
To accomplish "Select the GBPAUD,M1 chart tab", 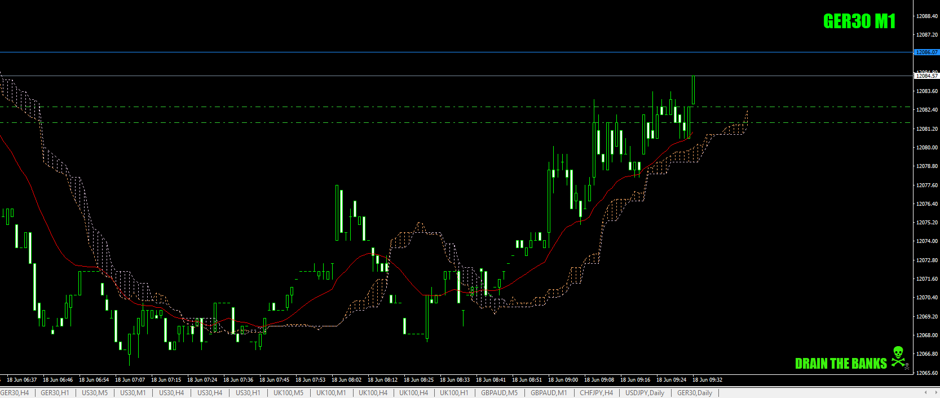I will click(x=549, y=393).
